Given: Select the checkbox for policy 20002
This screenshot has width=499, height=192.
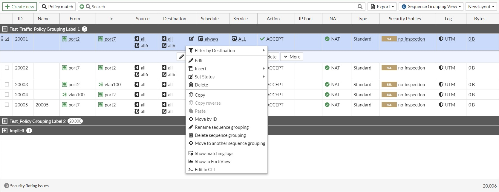Looking at the screenshot, I should (7, 68).
